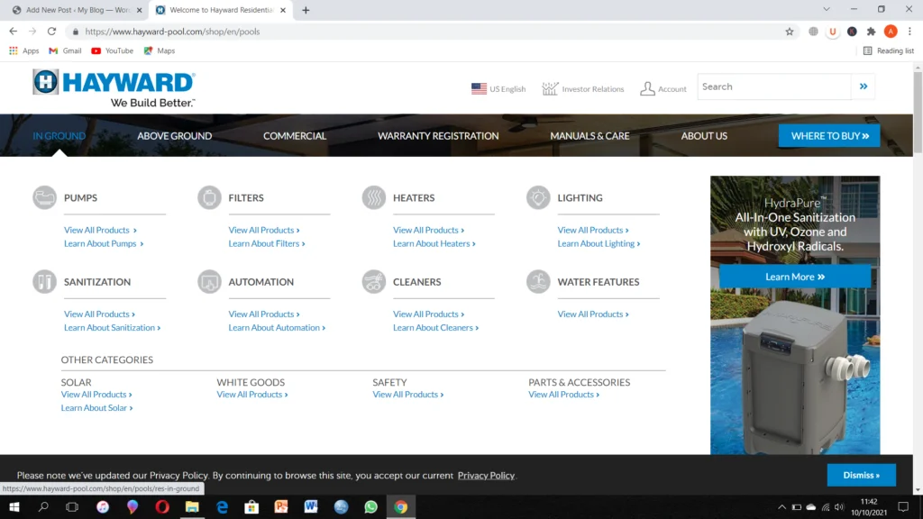Switch to the Add New Post tab
This screenshot has height=519, width=923.
77,10
